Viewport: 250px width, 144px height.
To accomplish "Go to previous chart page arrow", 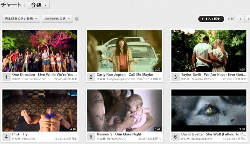I will click(240, 19).
